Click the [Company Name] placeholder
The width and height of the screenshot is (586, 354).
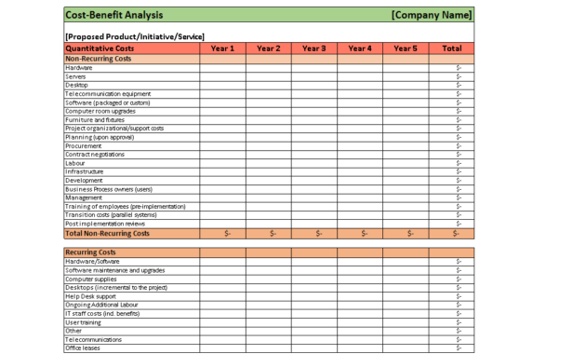pyautogui.click(x=432, y=15)
